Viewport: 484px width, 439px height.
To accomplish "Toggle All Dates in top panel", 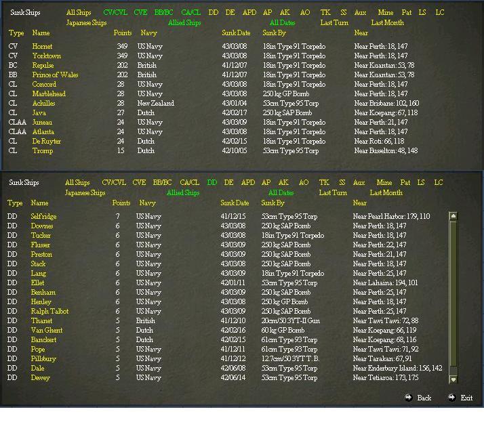I will point(283,23).
